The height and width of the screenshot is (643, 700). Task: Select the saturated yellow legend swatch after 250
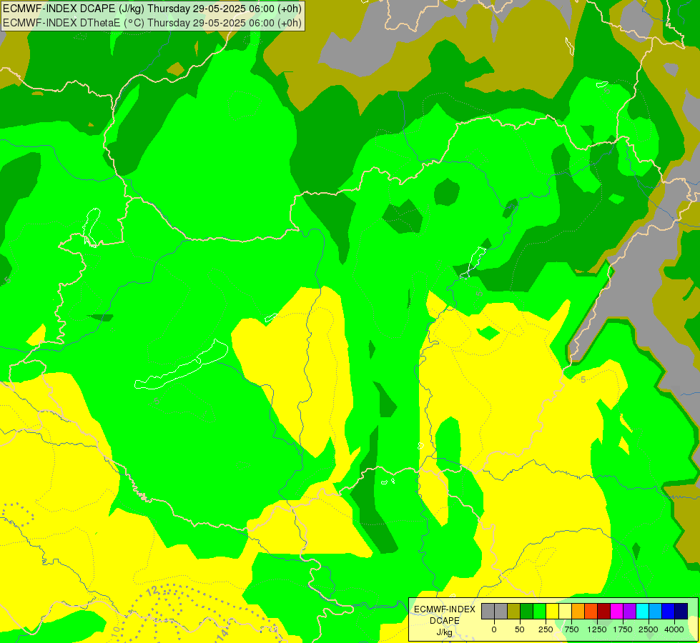(552, 611)
